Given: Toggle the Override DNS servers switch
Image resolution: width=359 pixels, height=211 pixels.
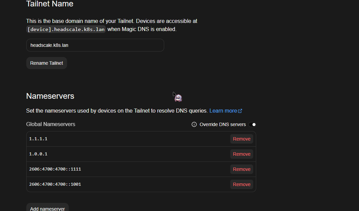Looking at the screenshot, I should (x=252, y=124).
